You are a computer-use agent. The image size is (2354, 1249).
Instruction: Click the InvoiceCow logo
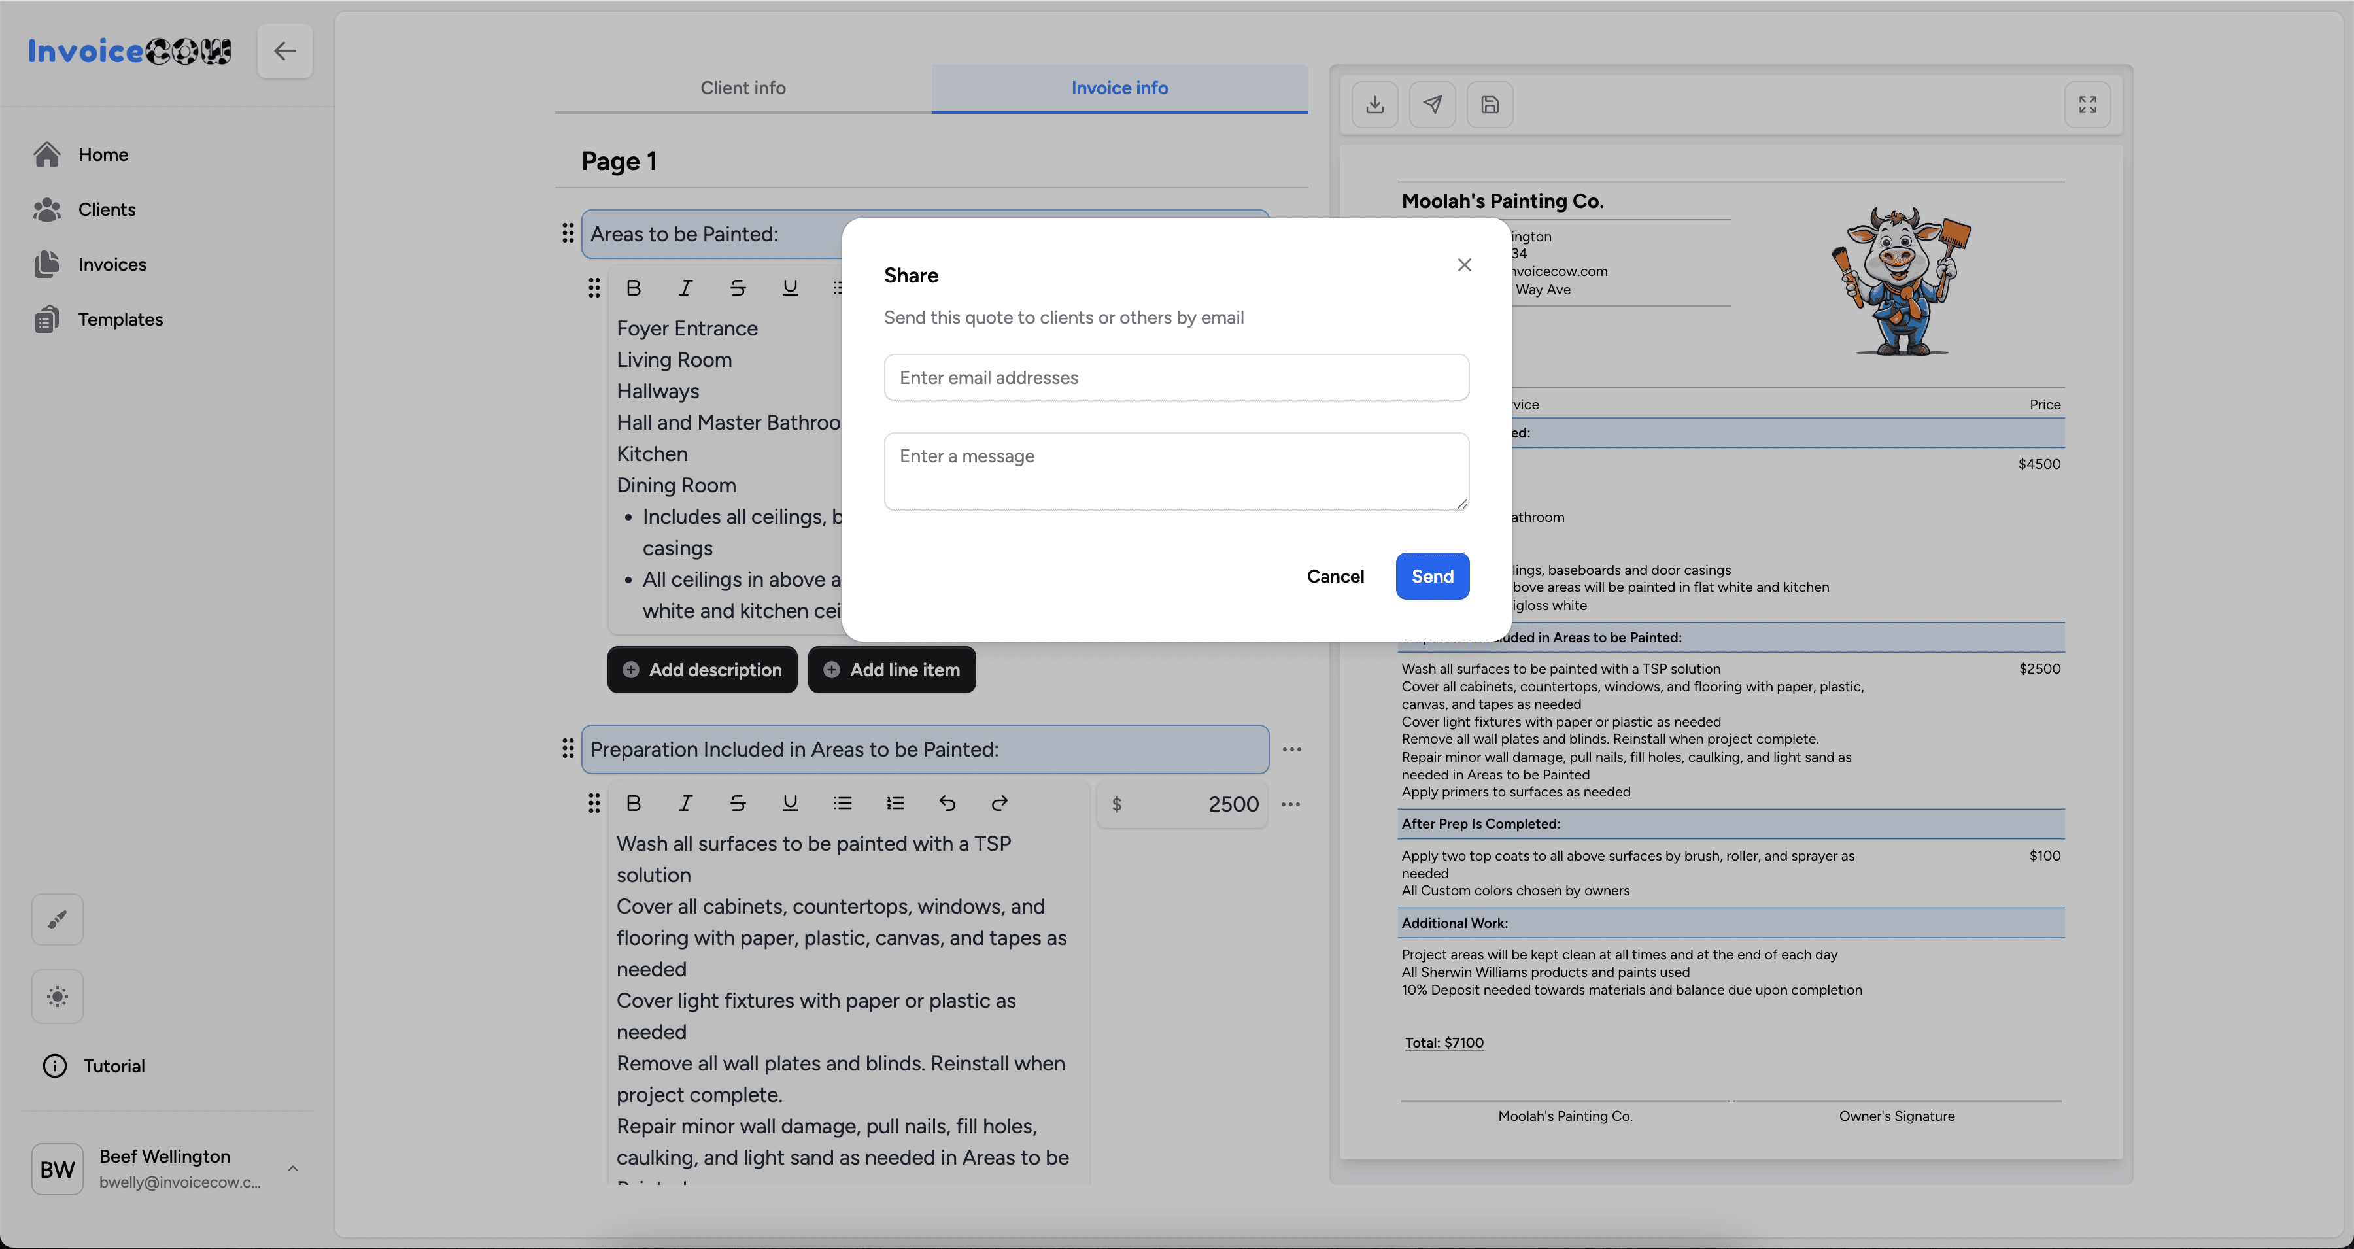pyautogui.click(x=129, y=51)
